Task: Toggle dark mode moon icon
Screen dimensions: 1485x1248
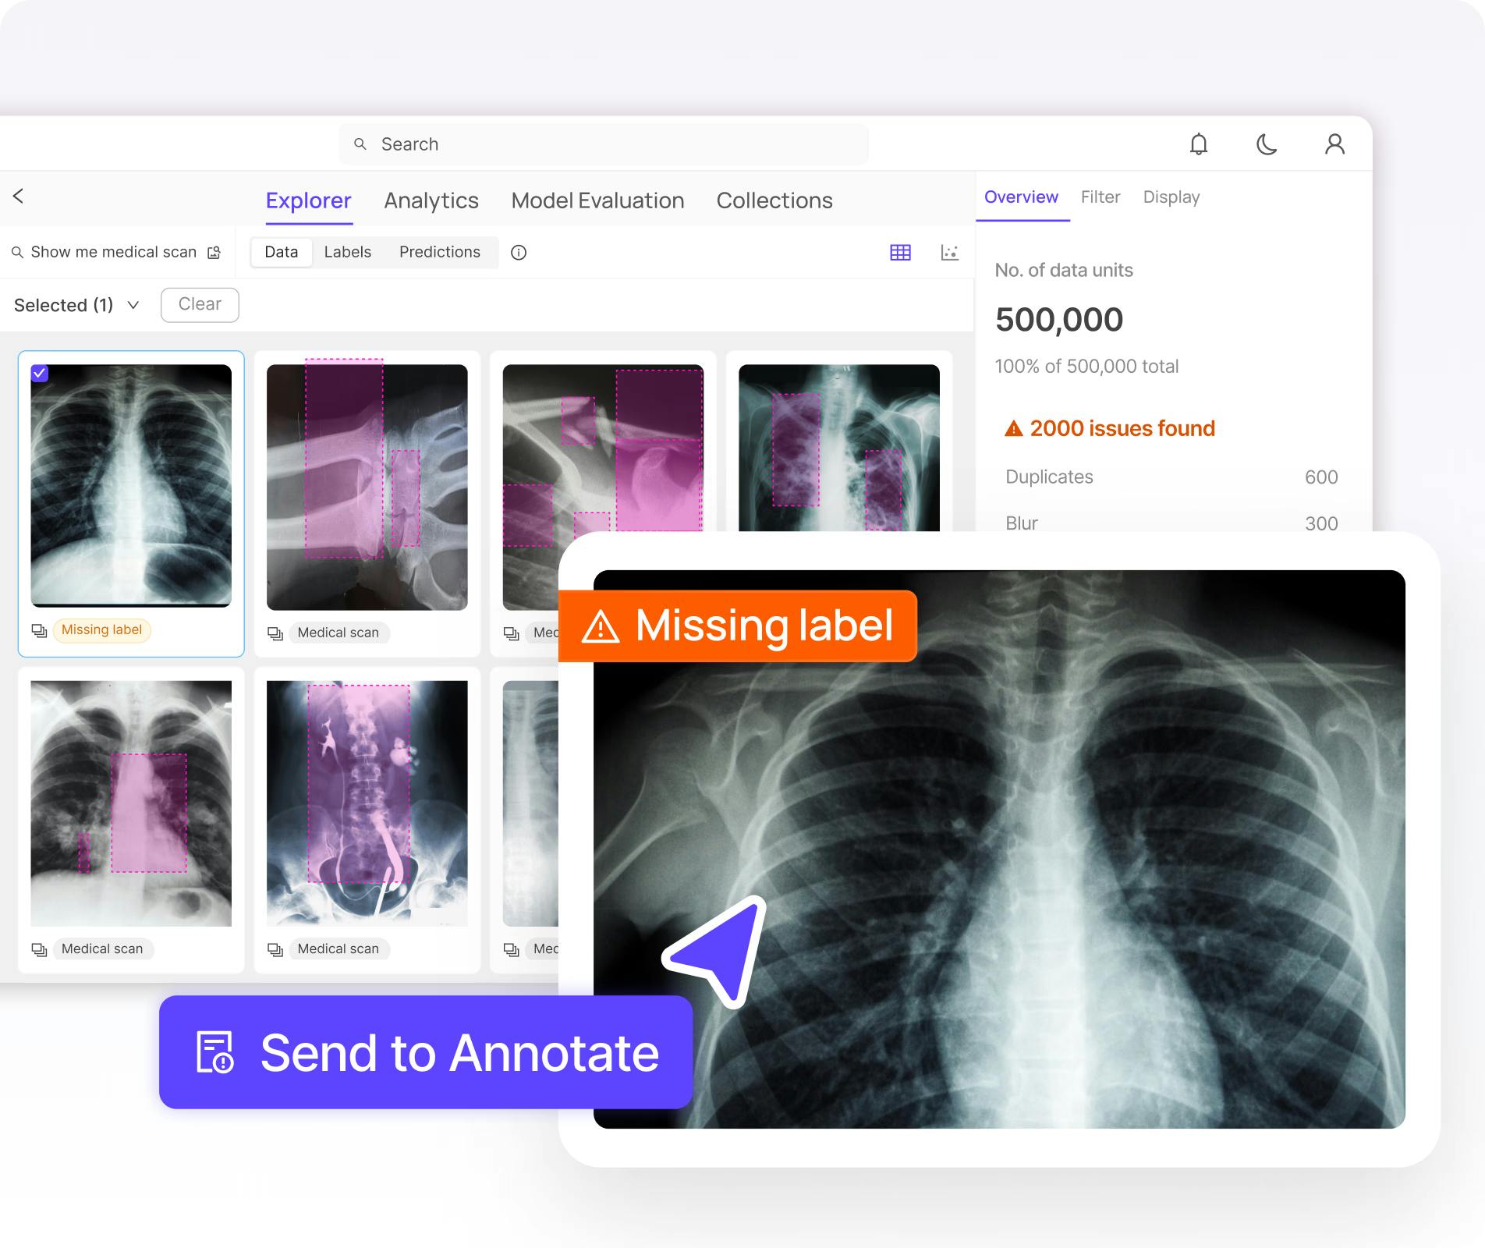Action: tap(1267, 144)
